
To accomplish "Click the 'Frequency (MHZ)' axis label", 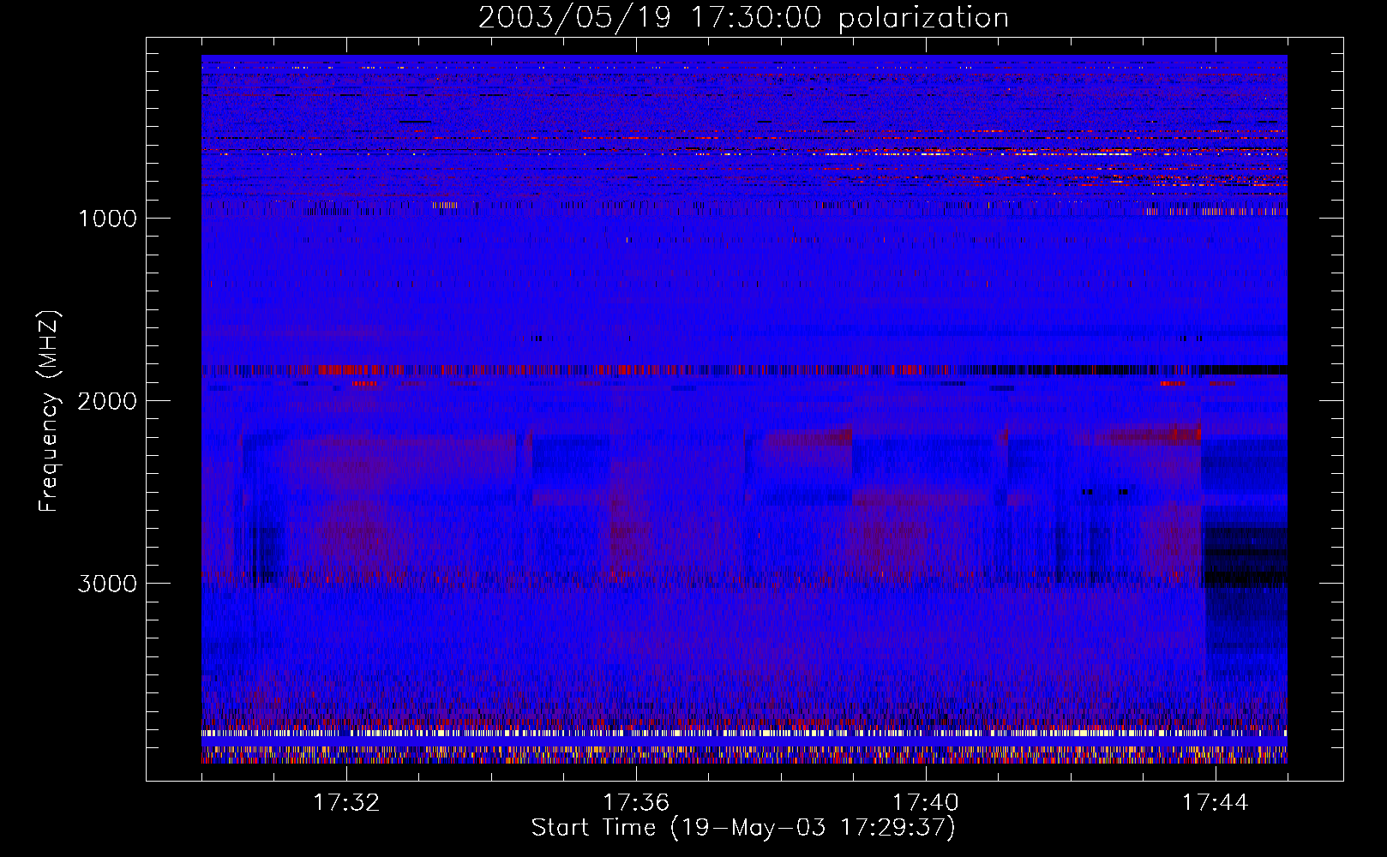I will pos(50,411).
